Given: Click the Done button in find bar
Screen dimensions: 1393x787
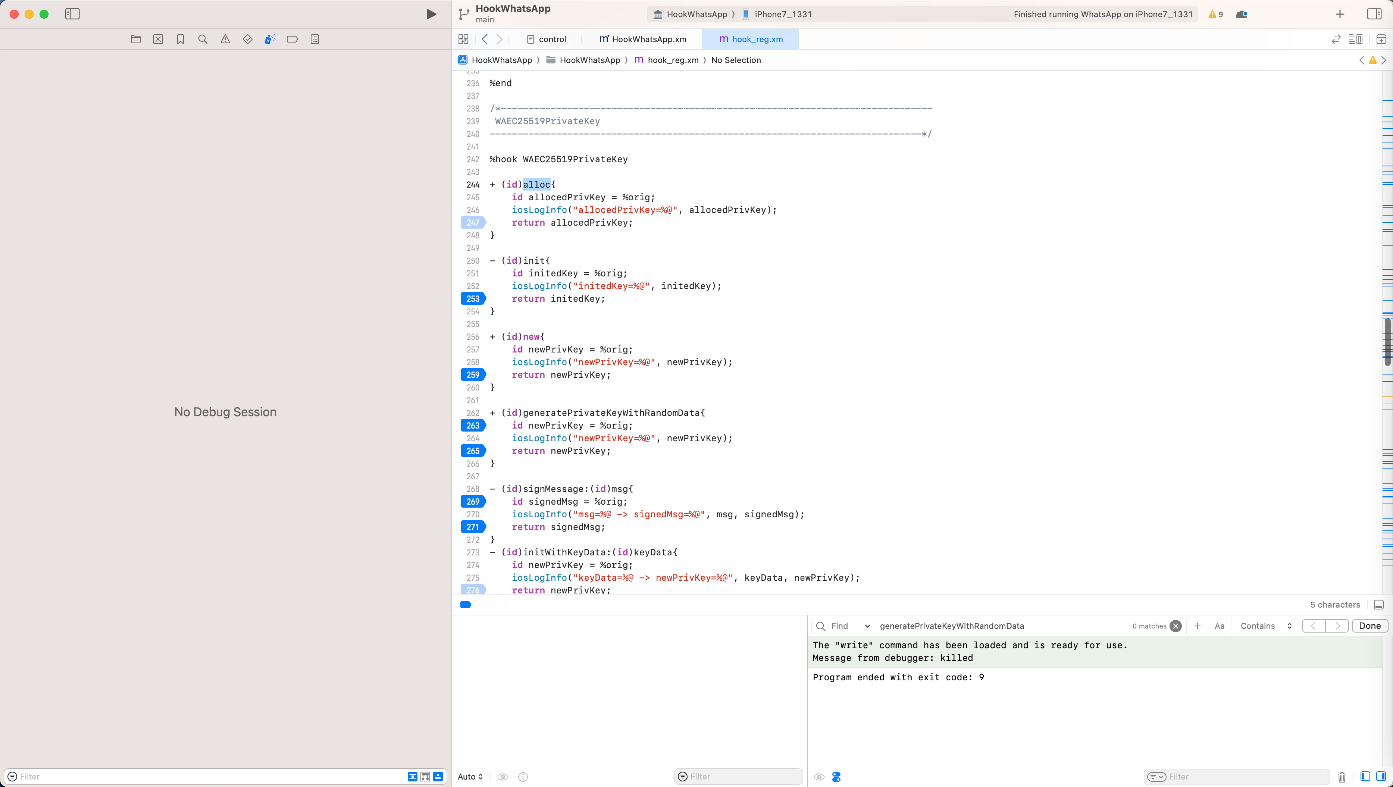Looking at the screenshot, I should [x=1370, y=626].
